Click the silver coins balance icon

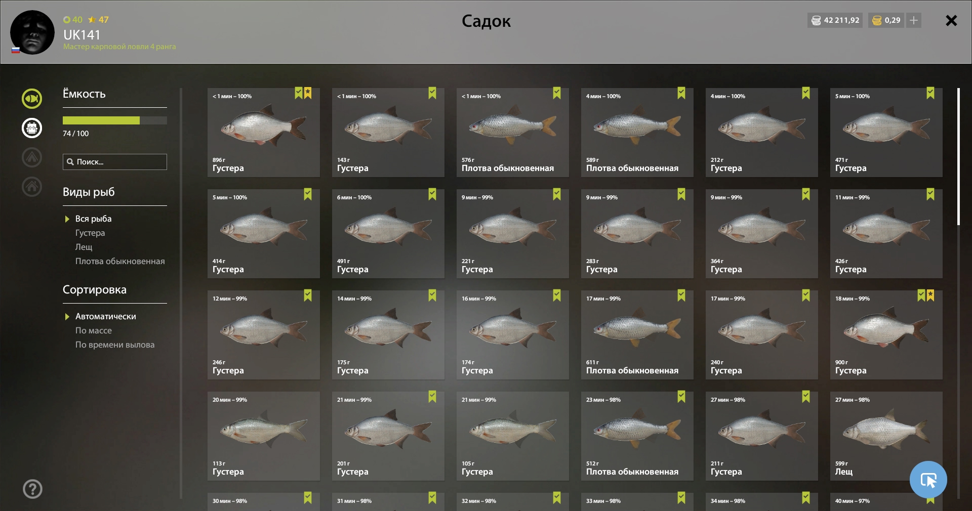tap(816, 20)
